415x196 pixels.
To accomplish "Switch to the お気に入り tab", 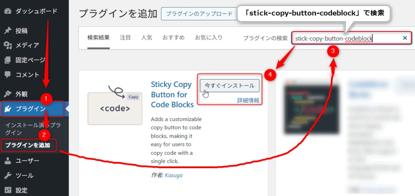I will point(209,38).
